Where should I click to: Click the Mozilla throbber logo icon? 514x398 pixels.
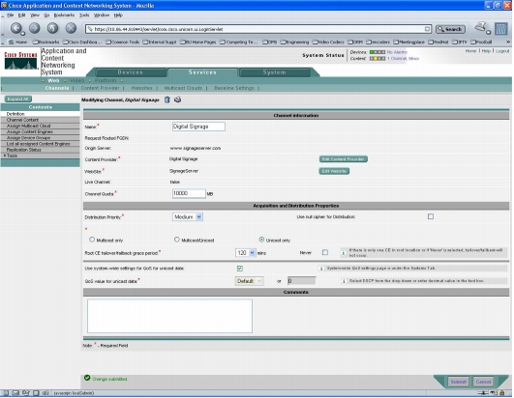coord(501,29)
